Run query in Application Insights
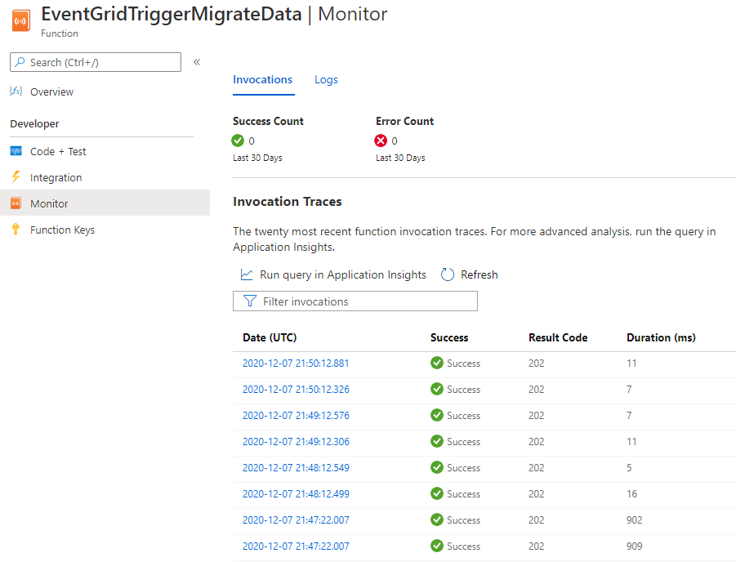 click(342, 274)
